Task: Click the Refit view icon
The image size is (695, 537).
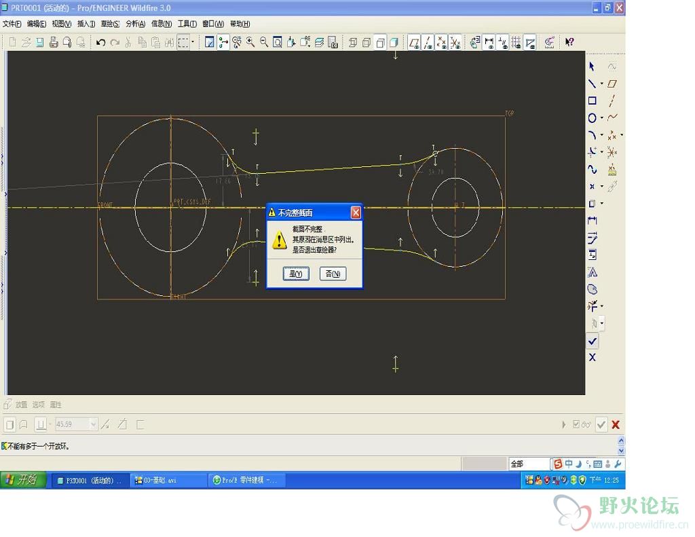Action: tap(278, 42)
